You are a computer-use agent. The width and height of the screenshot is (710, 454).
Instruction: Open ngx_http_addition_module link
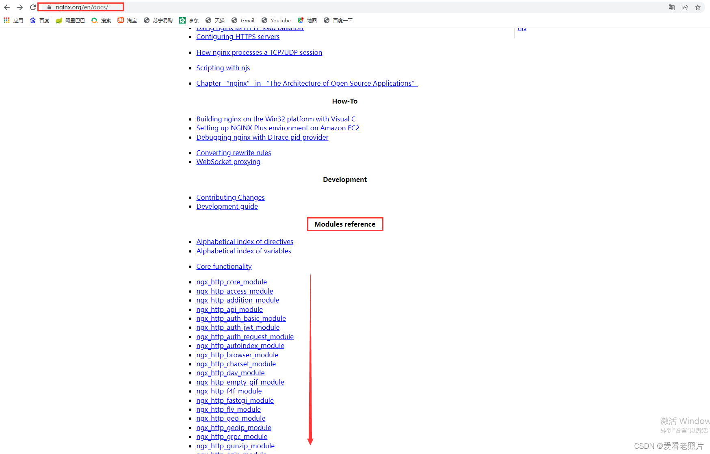pyautogui.click(x=238, y=300)
